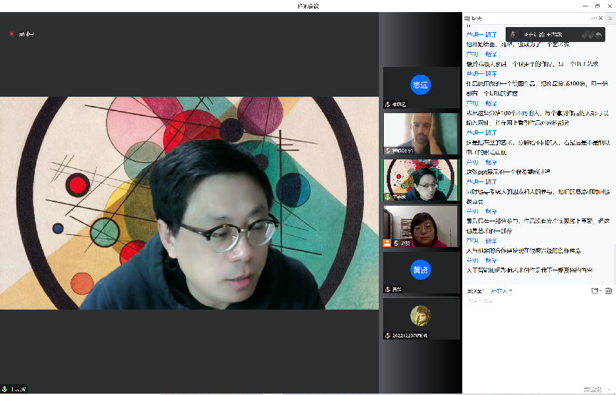Click the sender avatar in the notification popup
The width and height of the screenshot is (616, 395).
click(x=513, y=34)
